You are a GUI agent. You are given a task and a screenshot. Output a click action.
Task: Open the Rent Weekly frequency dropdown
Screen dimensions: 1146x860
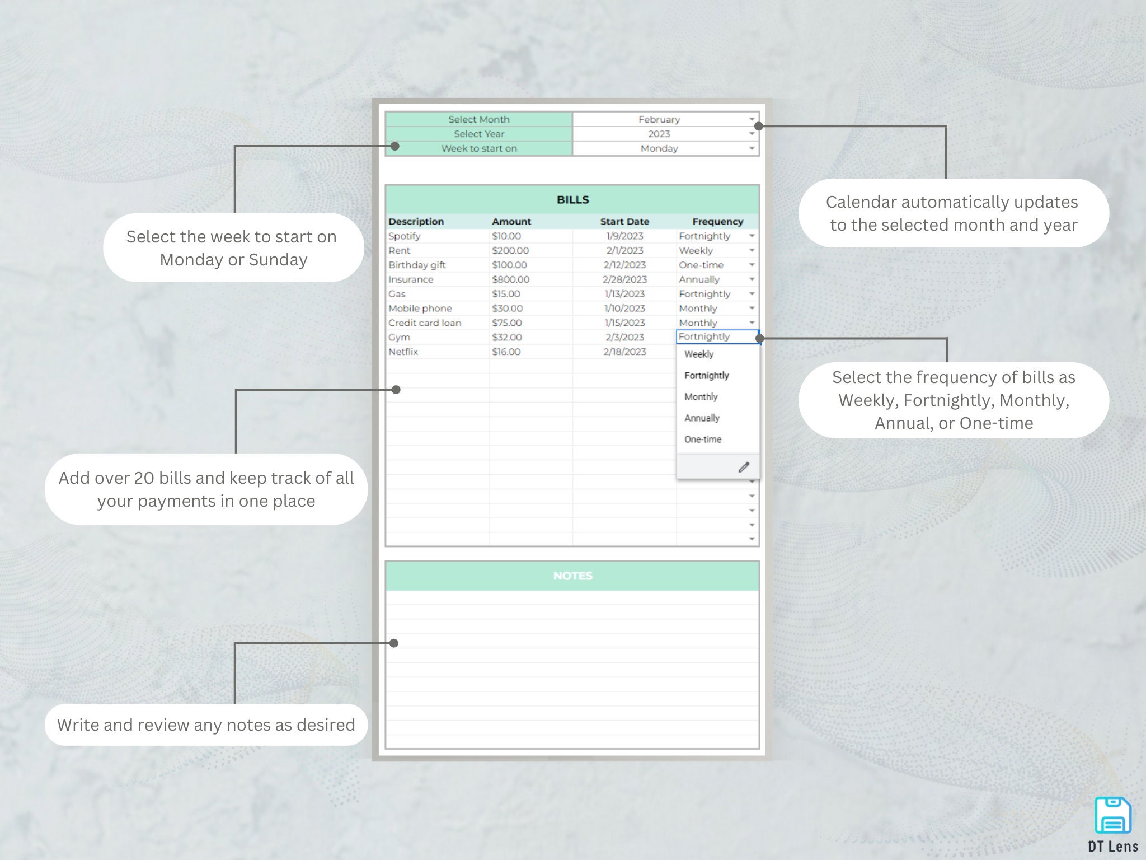(751, 250)
